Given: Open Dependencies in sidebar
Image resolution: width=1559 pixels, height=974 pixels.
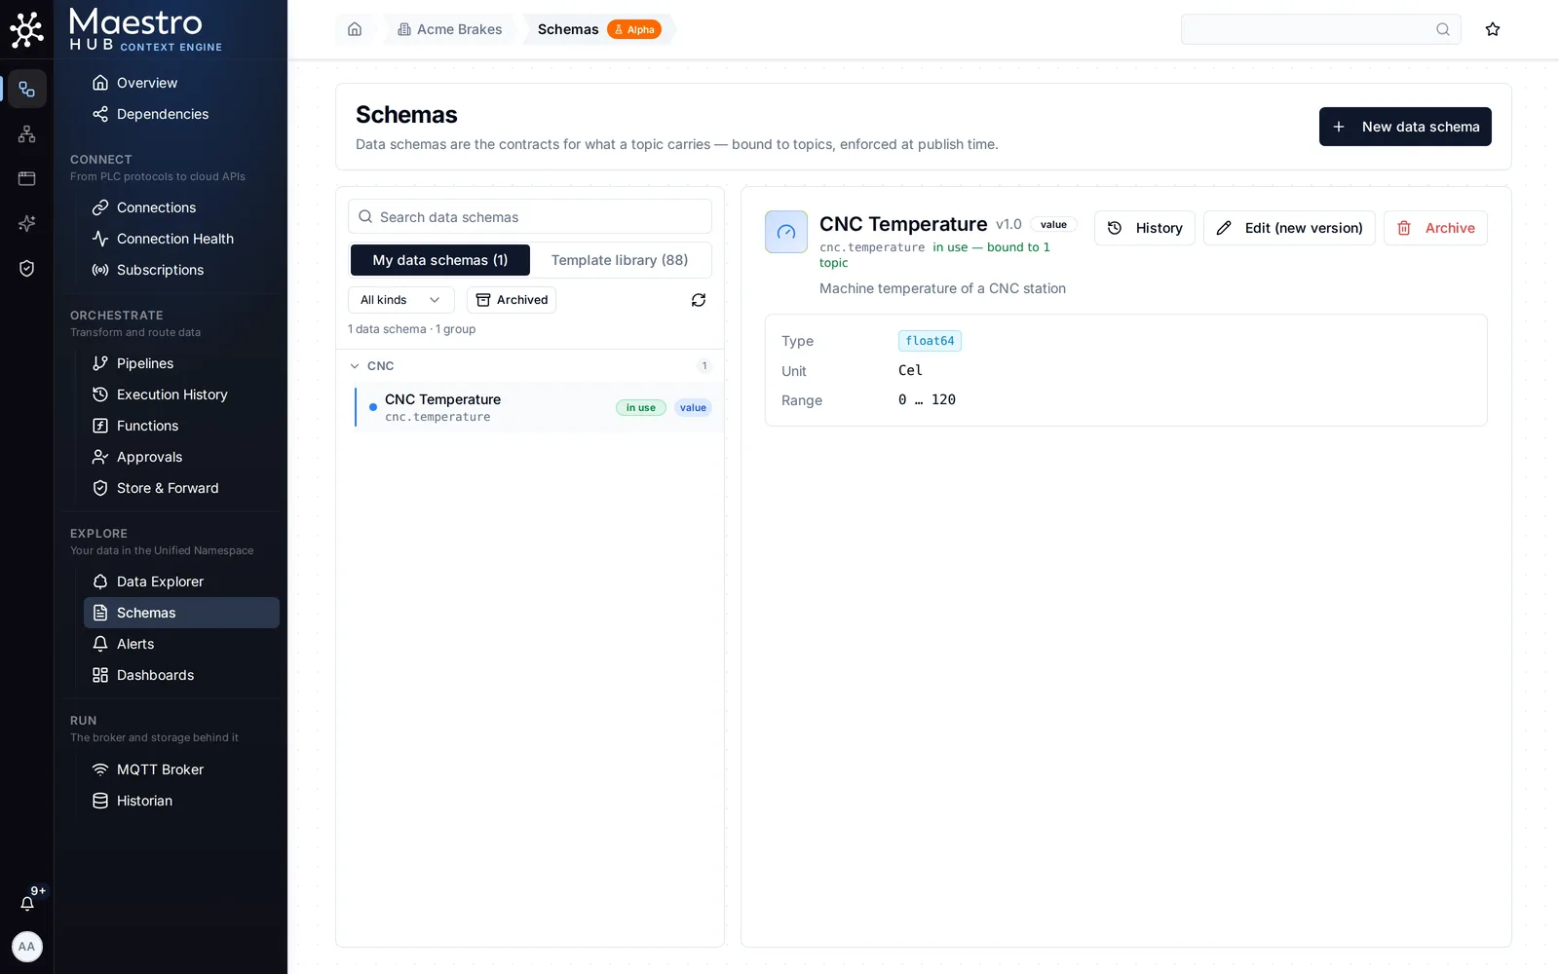Looking at the screenshot, I should coord(181,114).
